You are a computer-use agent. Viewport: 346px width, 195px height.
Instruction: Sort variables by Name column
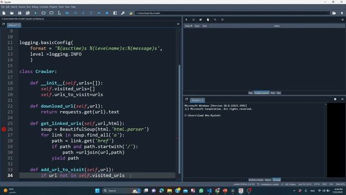[x=189, y=26]
